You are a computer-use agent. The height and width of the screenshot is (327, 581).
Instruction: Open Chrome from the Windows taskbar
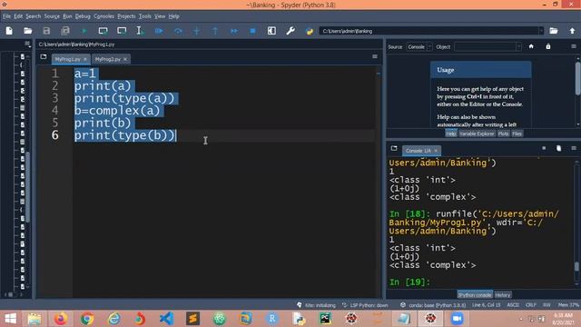click(87, 319)
